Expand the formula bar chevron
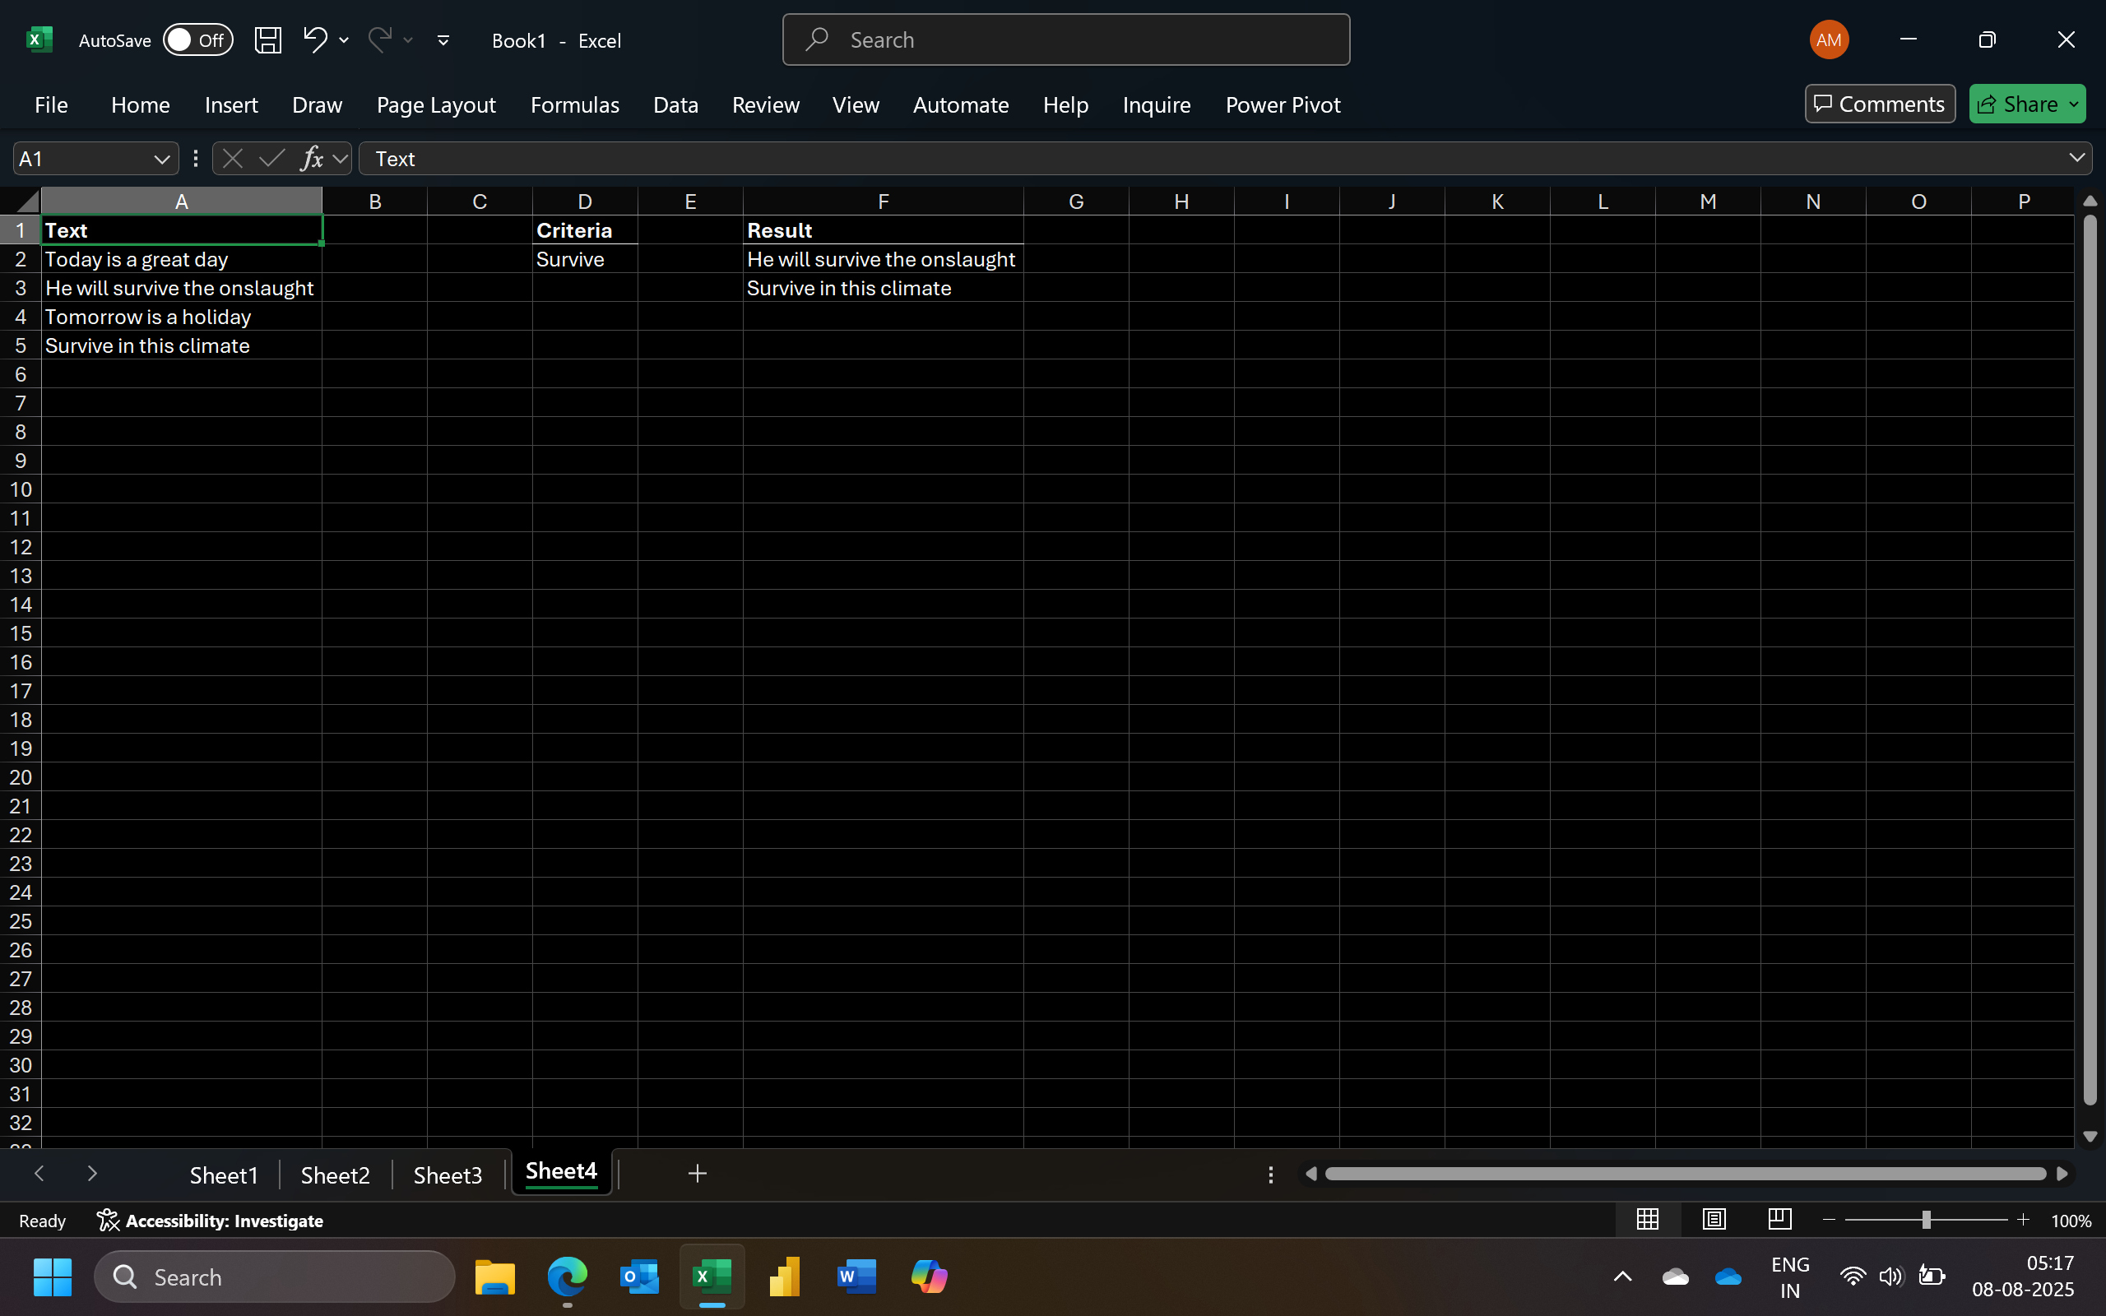 [x=2076, y=158]
